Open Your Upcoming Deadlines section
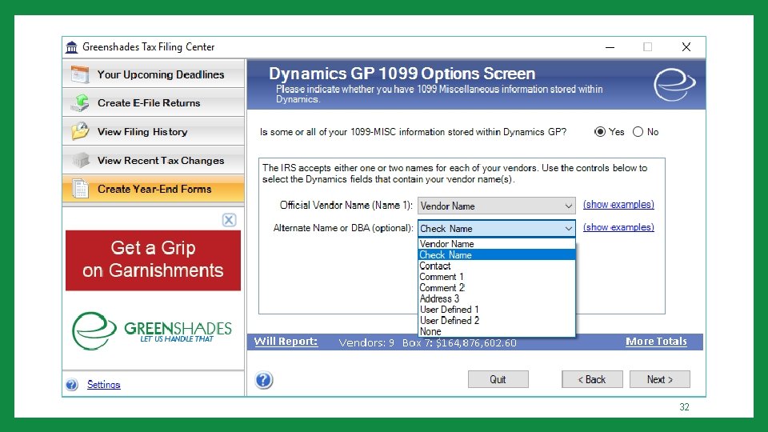This screenshot has height=432, width=768. tap(154, 74)
